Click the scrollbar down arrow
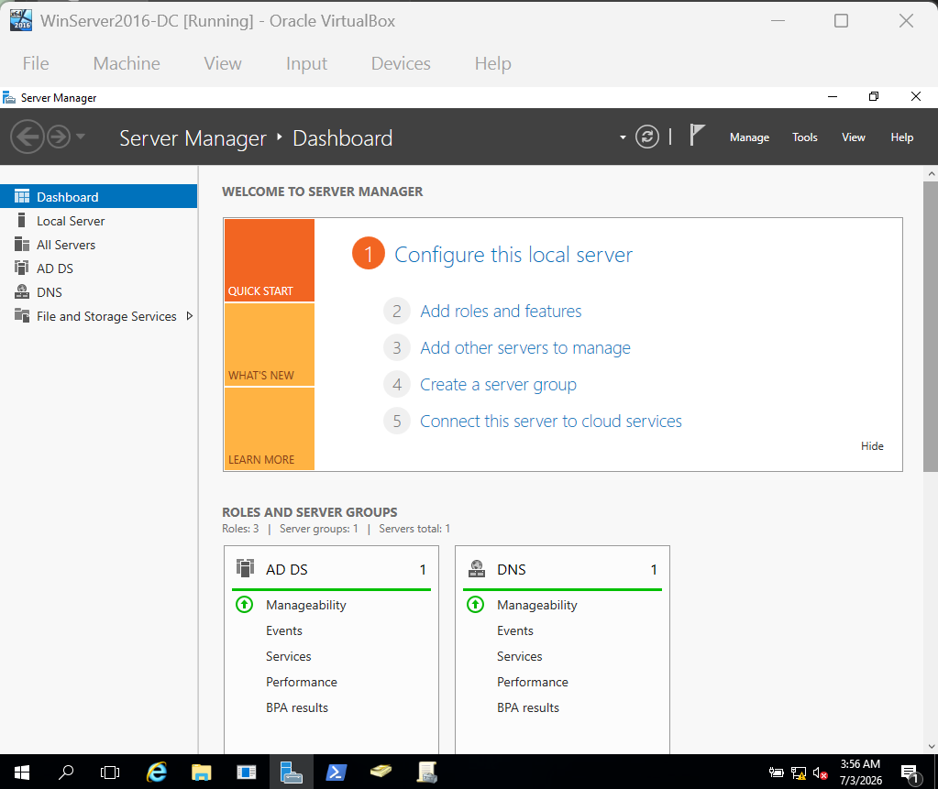The width and height of the screenshot is (938, 789). [x=931, y=746]
